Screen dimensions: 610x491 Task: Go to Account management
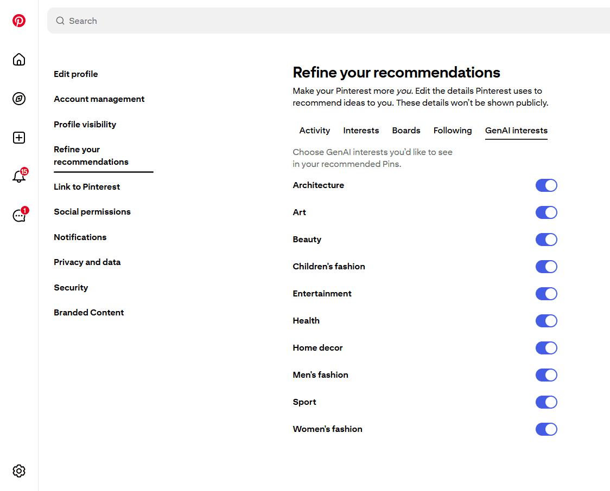click(x=99, y=99)
